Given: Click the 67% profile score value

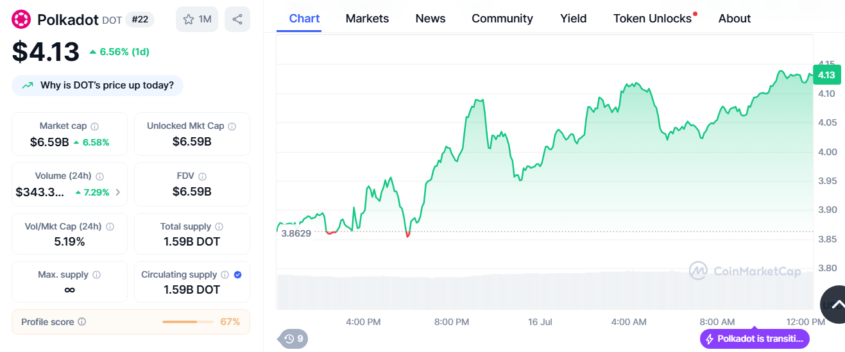Looking at the screenshot, I should point(230,322).
